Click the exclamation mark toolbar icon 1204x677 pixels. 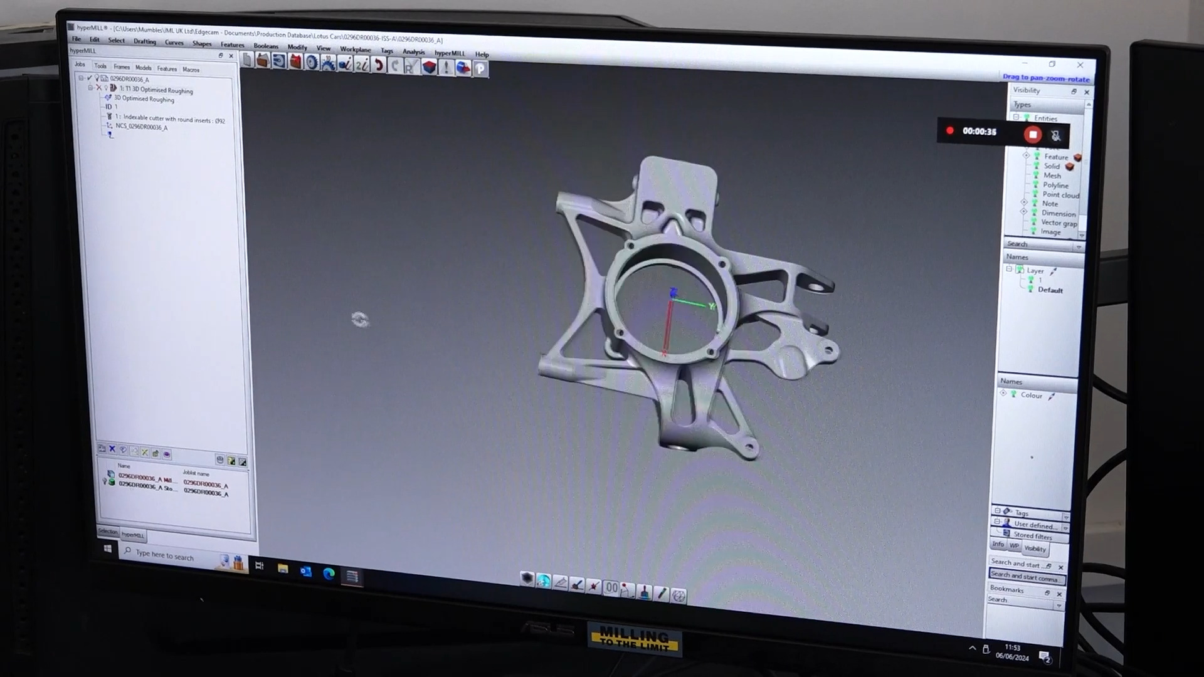pos(446,68)
